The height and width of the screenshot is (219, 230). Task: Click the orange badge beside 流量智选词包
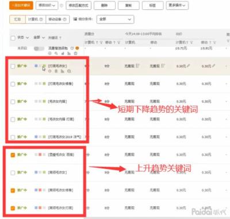pyautogui.click(x=77, y=48)
